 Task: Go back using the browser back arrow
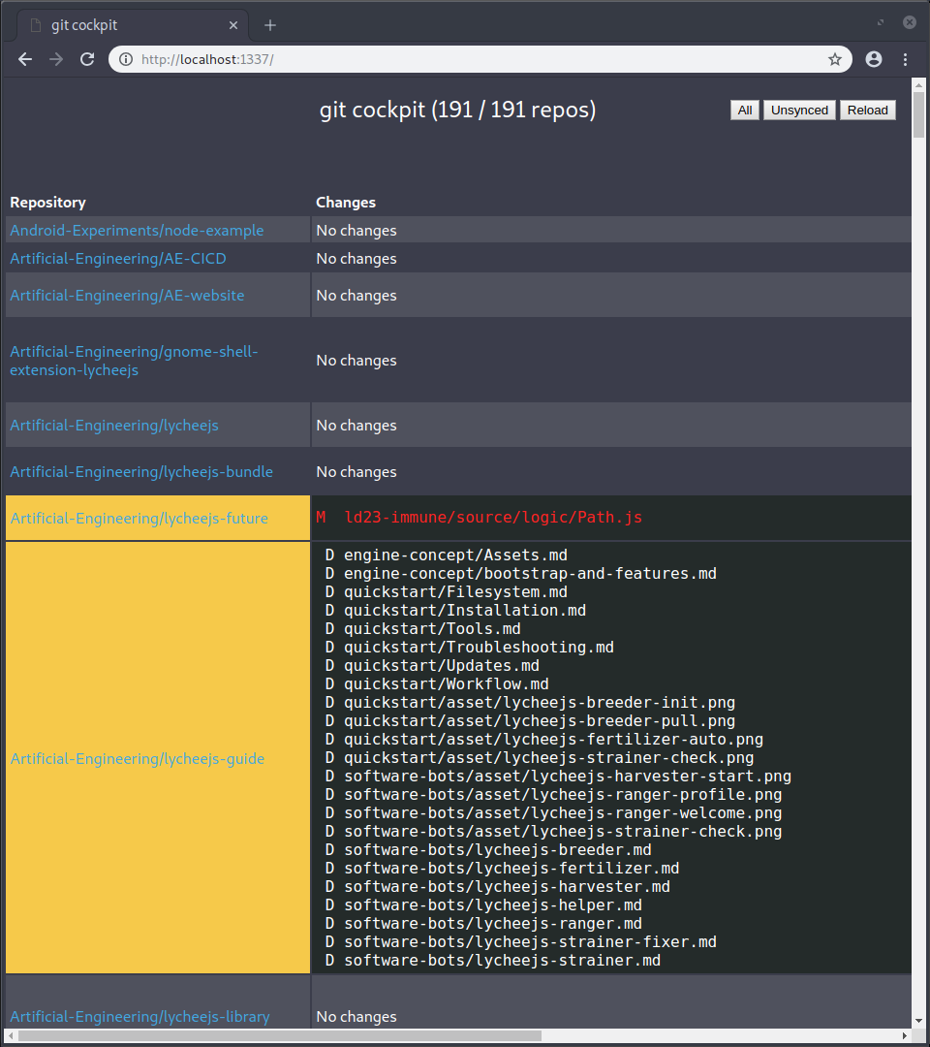pos(25,59)
